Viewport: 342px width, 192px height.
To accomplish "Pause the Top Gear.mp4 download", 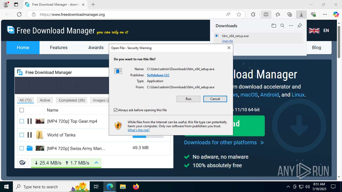I will tap(30, 121).
